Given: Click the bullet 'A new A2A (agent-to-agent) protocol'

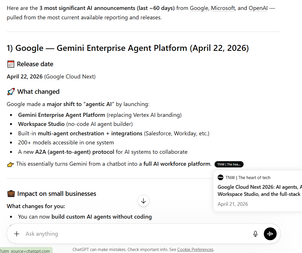Looking at the screenshot, I should coord(103,152).
